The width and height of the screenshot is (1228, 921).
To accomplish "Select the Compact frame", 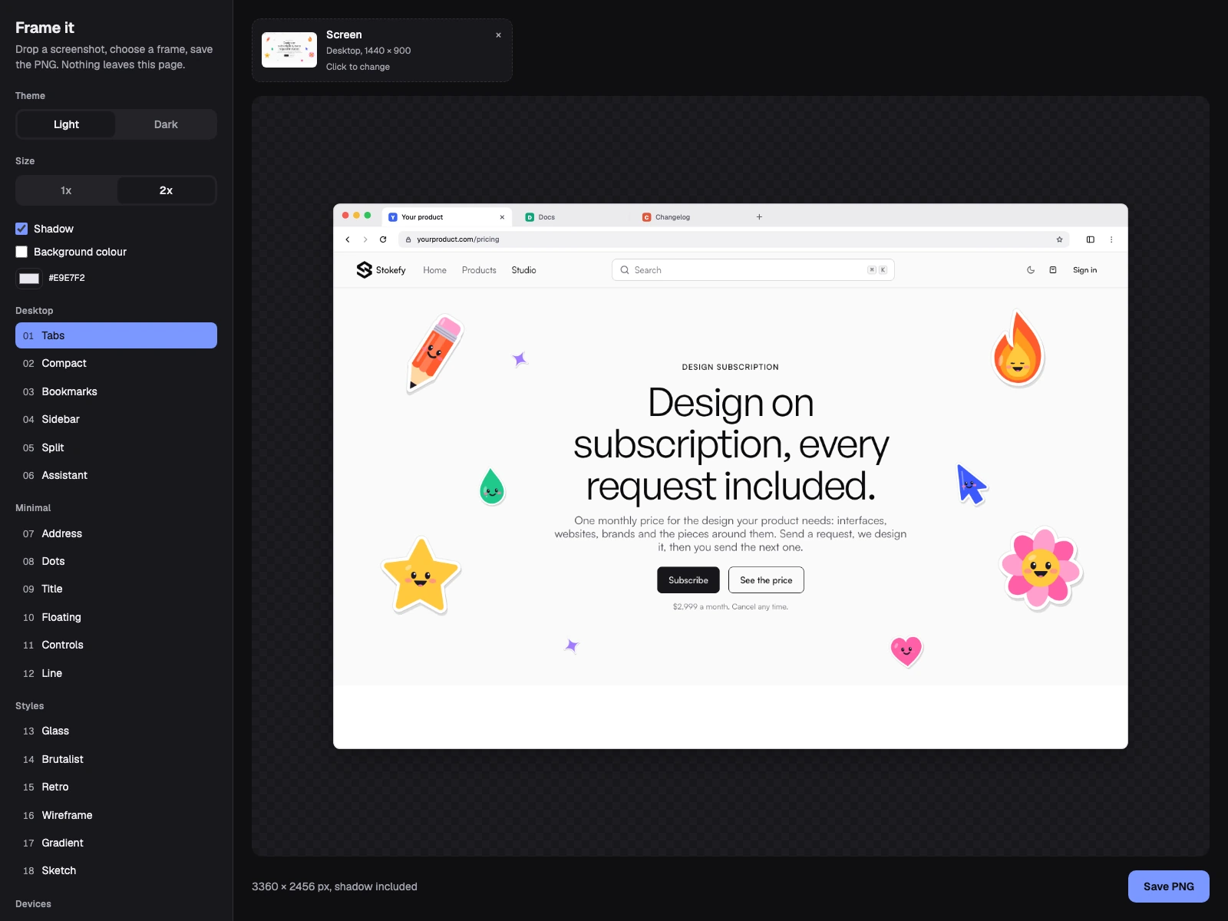I will pyautogui.click(x=116, y=363).
